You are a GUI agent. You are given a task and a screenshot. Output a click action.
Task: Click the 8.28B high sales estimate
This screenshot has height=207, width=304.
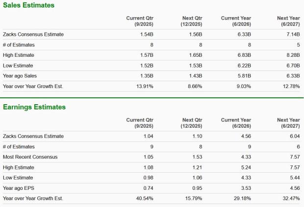click(292, 55)
